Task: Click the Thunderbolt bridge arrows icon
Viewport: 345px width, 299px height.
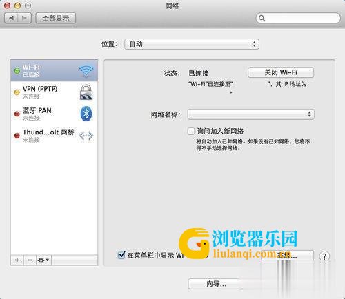Action: tap(86, 136)
